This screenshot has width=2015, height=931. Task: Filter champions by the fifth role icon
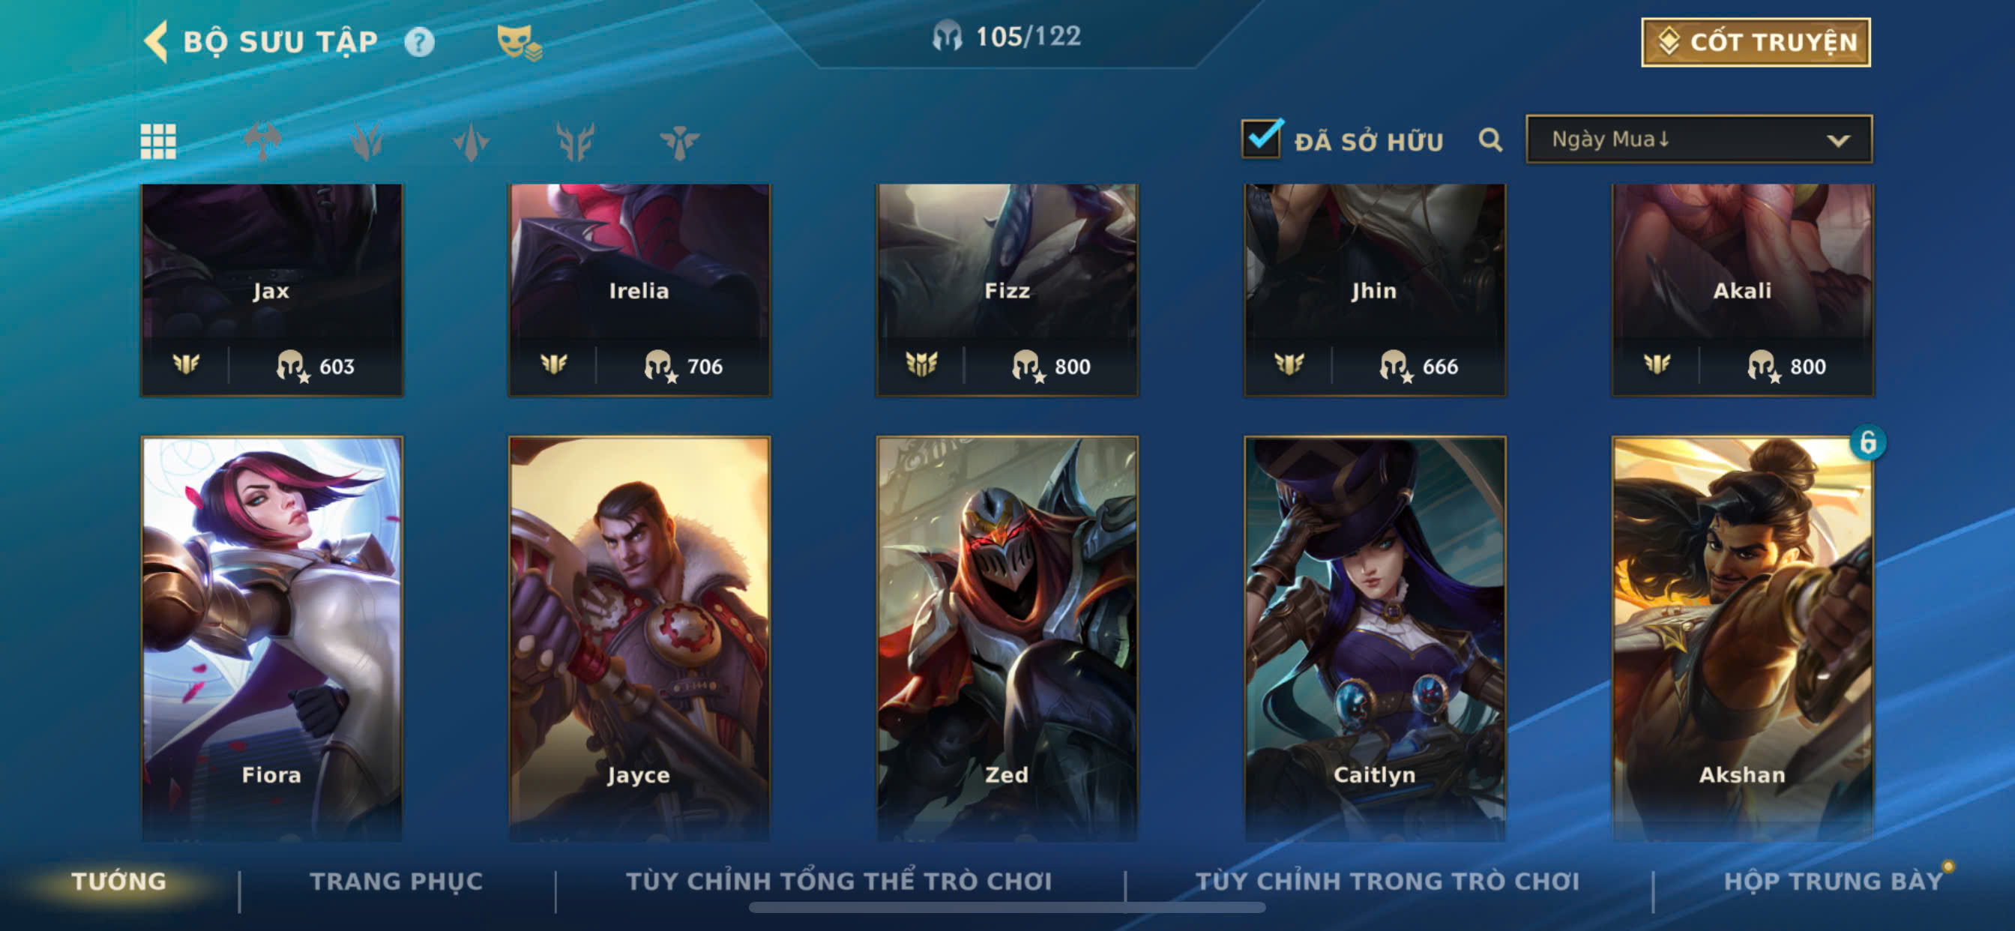(x=679, y=142)
